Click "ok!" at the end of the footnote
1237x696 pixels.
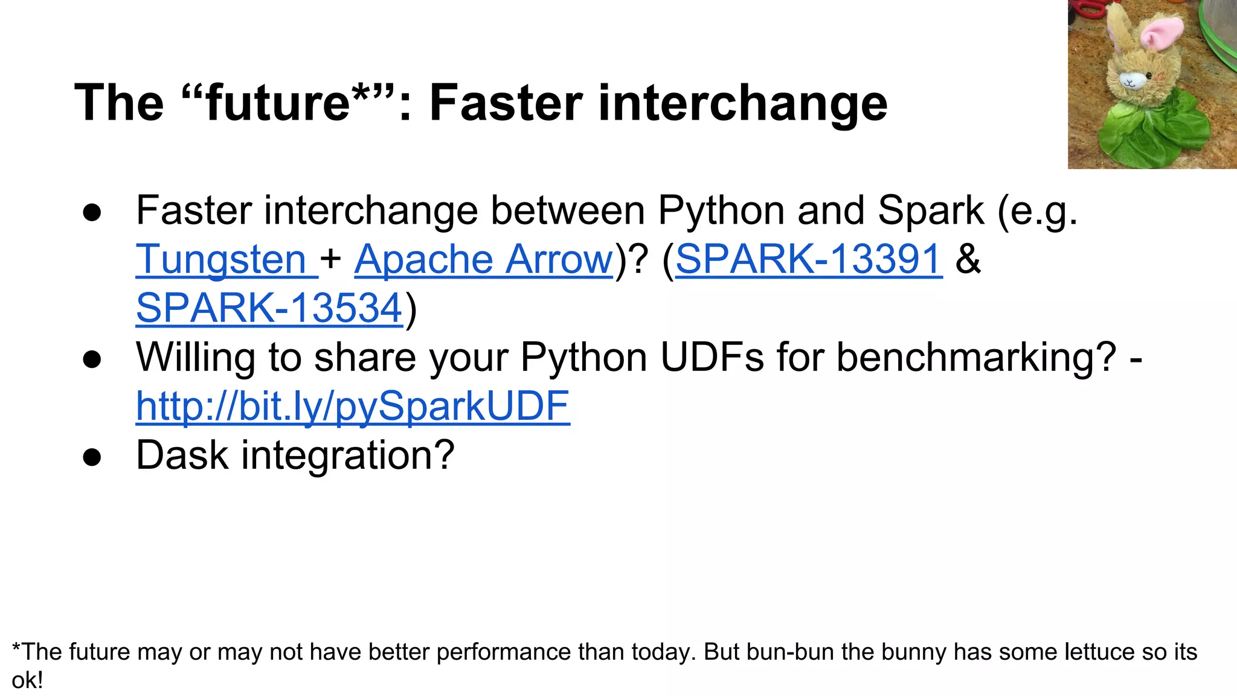click(x=27, y=681)
